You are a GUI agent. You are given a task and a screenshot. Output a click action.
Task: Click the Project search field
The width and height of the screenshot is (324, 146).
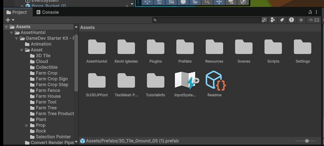point(207,20)
